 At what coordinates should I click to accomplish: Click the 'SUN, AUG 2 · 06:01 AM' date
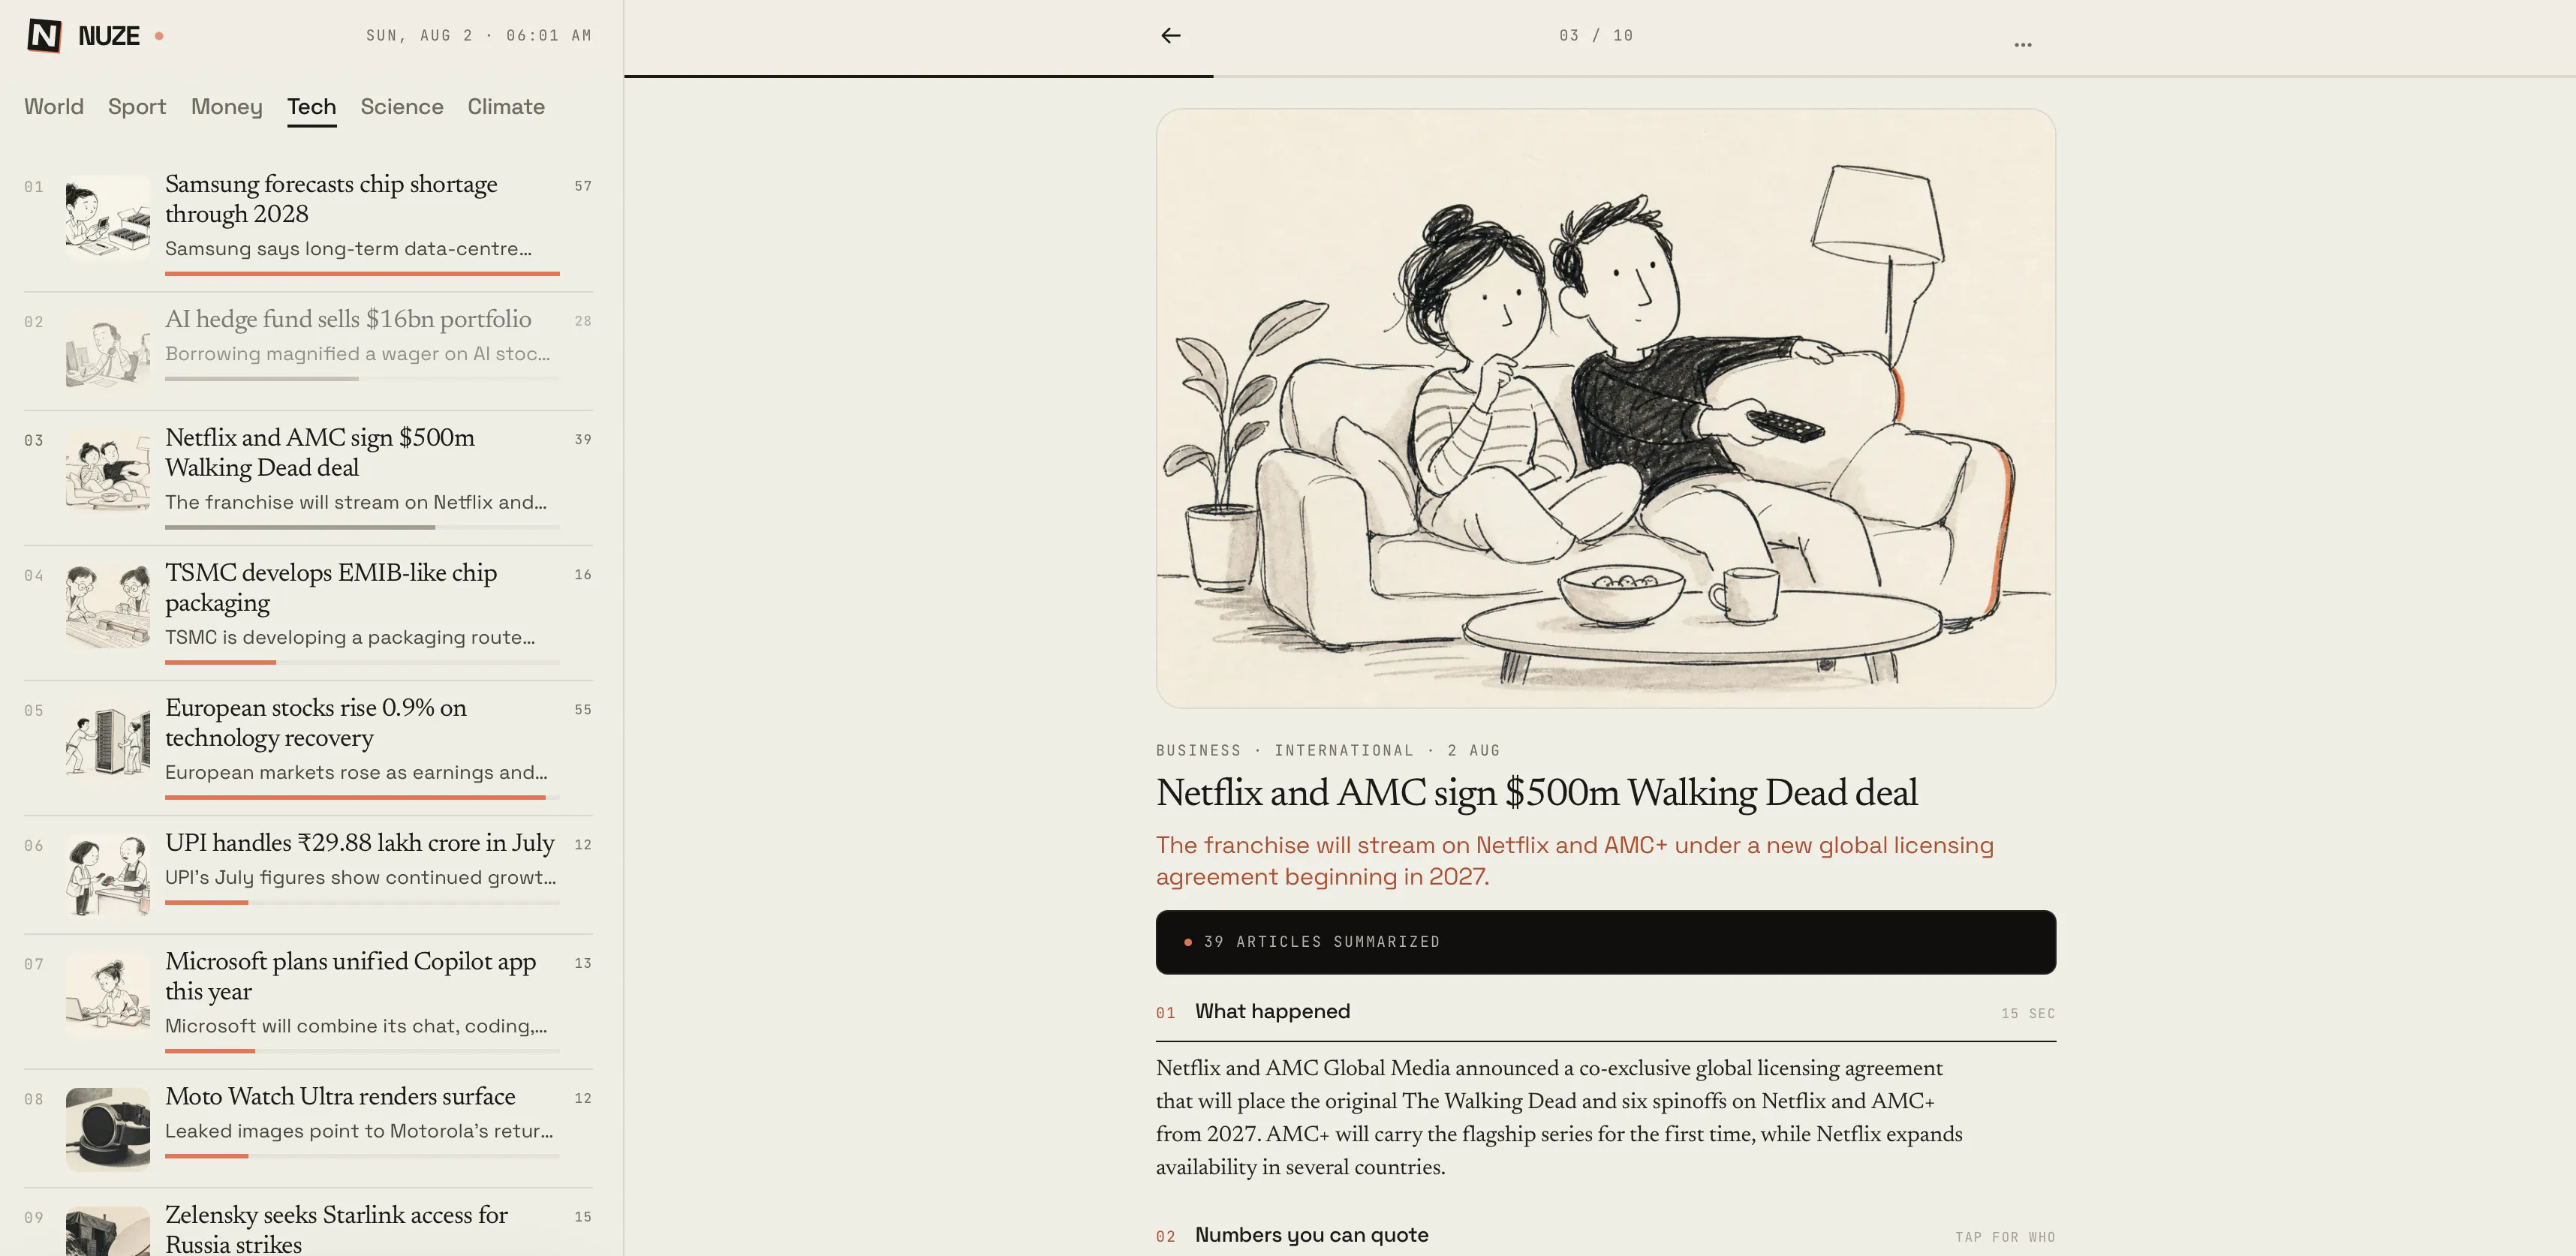479,36
